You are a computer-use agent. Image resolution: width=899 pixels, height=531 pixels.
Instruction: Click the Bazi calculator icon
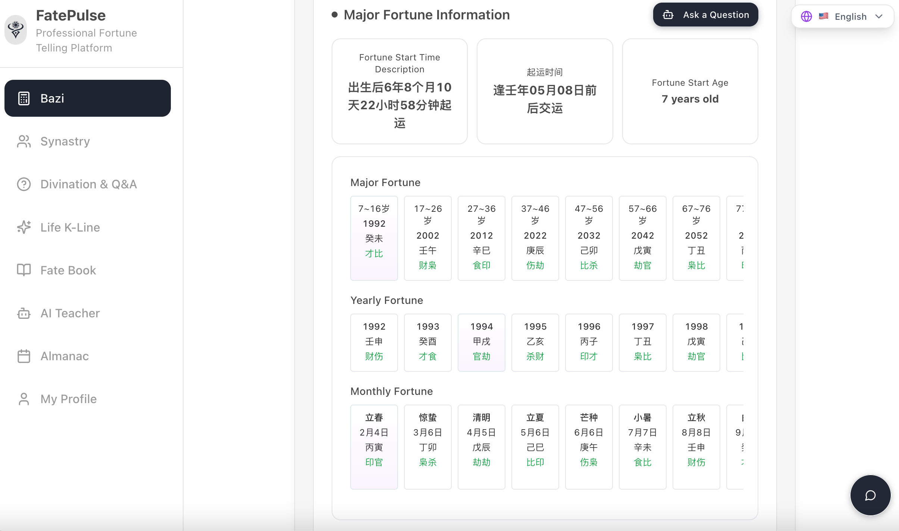point(24,98)
